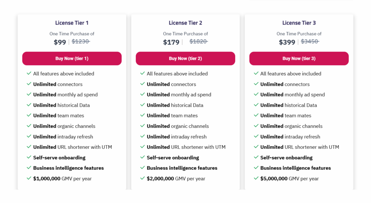
Task: Click checkmark next to $1,000,000 GMV per year
Action: [x=29, y=178]
